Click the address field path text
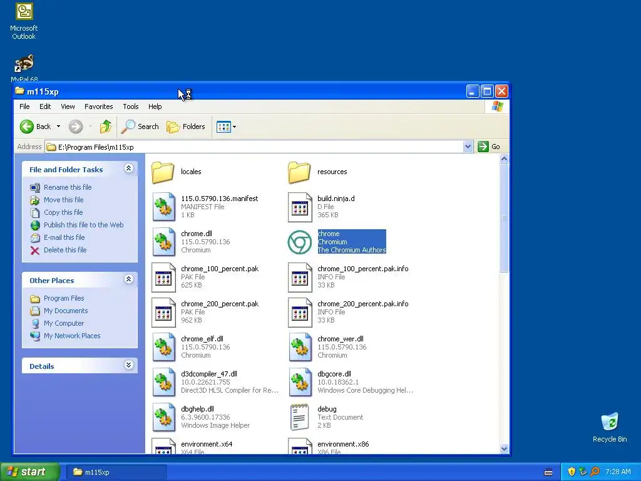The height and width of the screenshot is (481, 641). coord(96,147)
